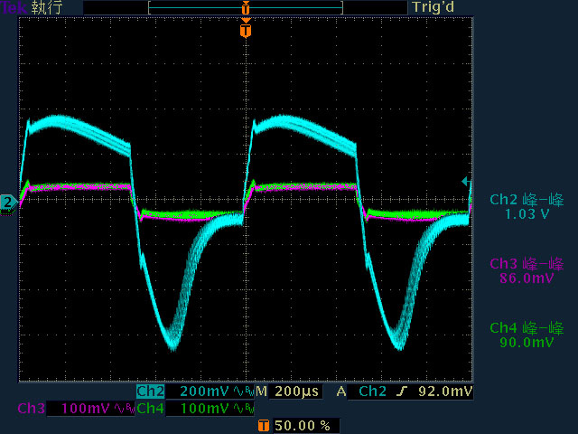Click the trigger level arrow on right edge
The height and width of the screenshot is (434, 578).
coord(466,181)
